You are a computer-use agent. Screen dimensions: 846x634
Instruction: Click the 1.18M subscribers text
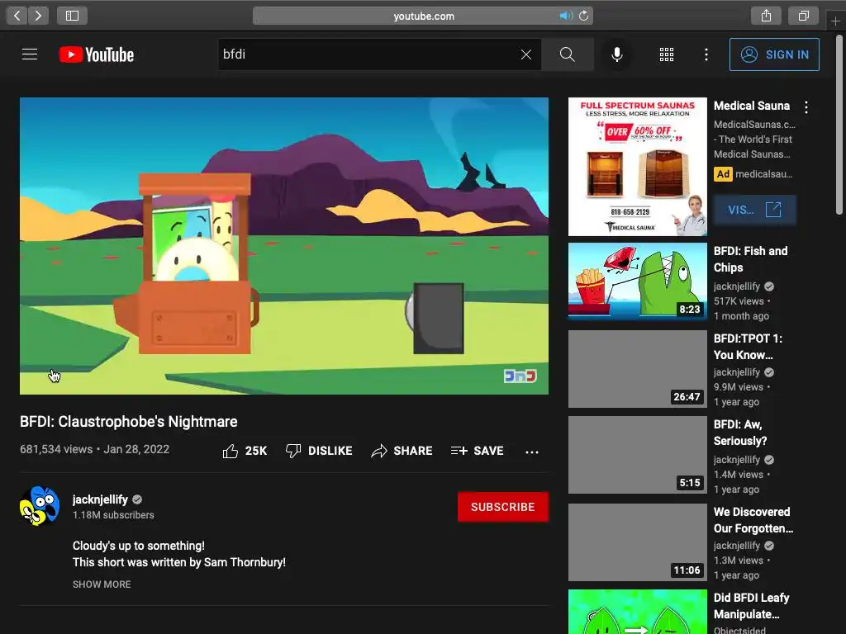point(113,515)
